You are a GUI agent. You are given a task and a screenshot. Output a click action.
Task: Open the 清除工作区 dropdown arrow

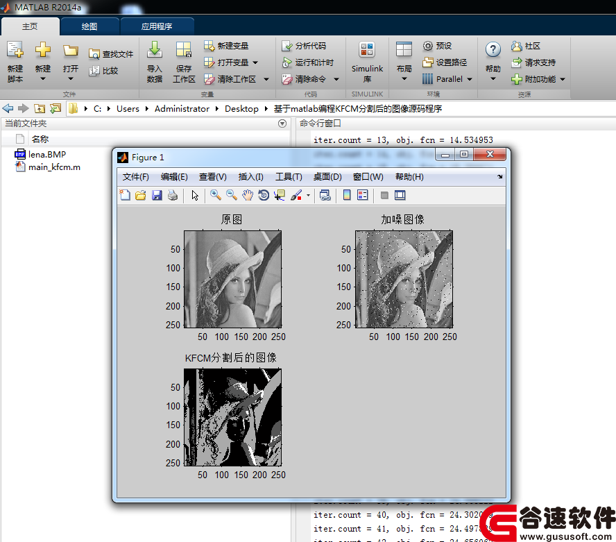(266, 79)
